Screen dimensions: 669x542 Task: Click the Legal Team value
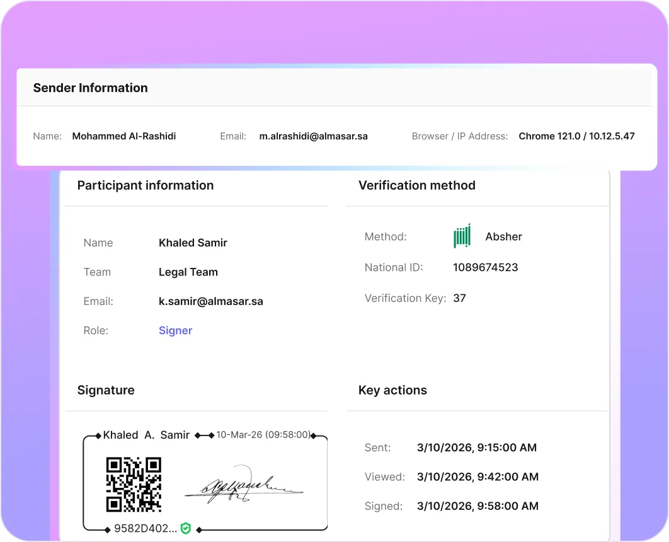click(188, 272)
